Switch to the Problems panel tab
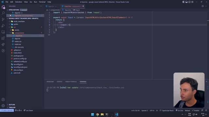This screenshot has height=117, width=209. 50,82
